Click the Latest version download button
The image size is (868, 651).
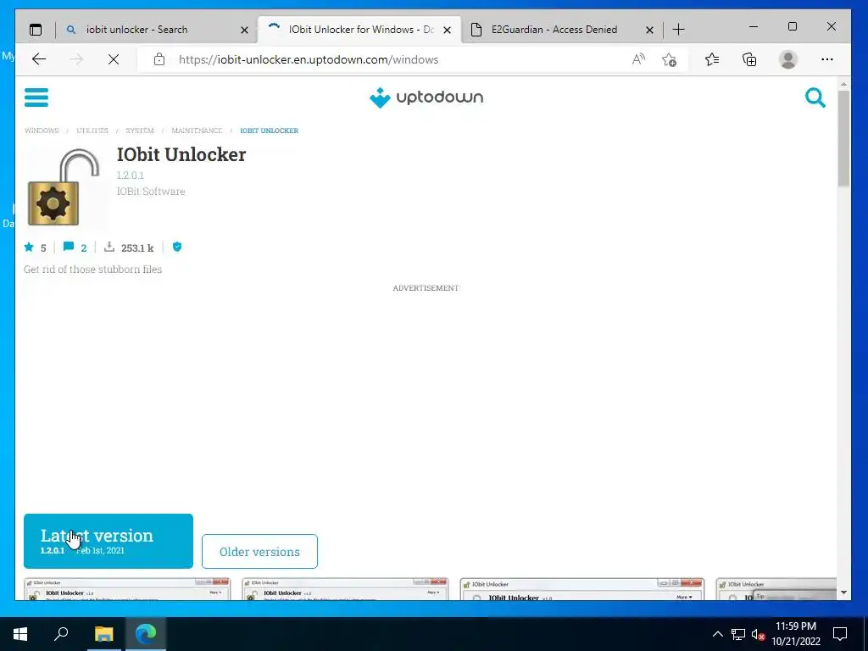(108, 541)
